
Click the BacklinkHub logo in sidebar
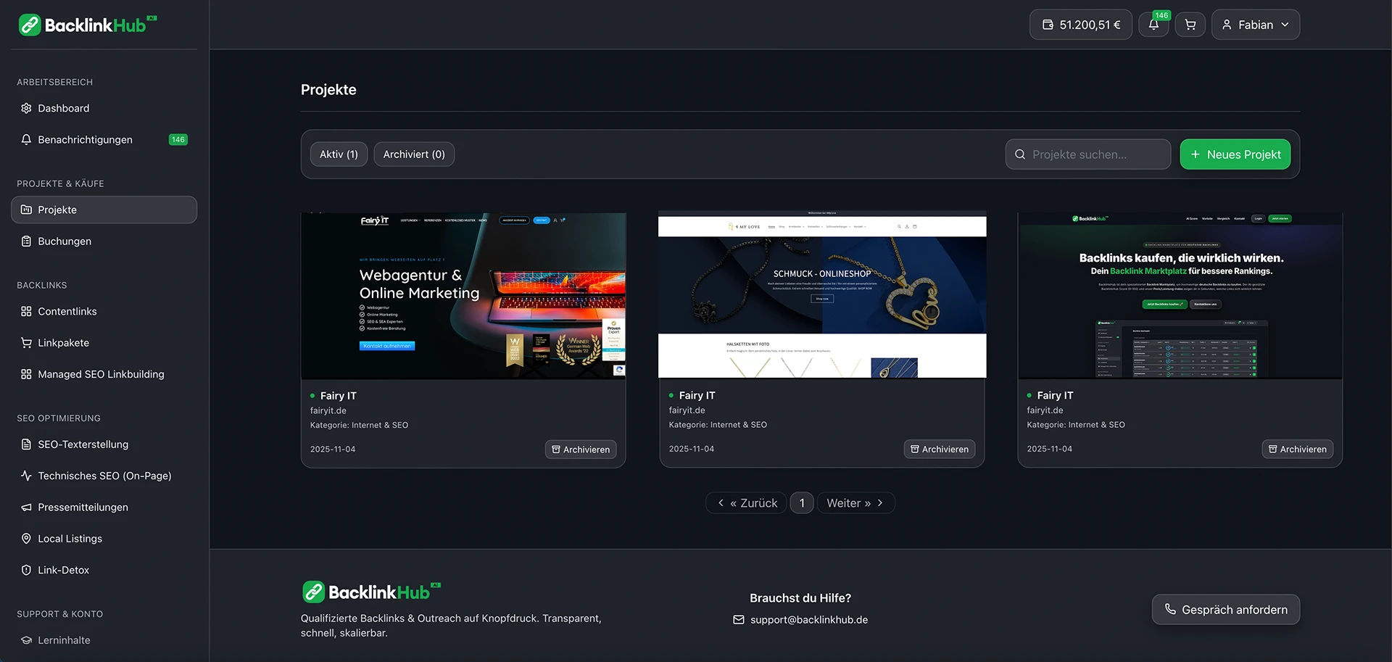click(x=87, y=25)
